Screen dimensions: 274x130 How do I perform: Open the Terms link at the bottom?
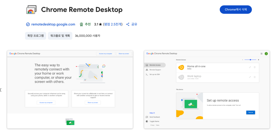click(158, 125)
